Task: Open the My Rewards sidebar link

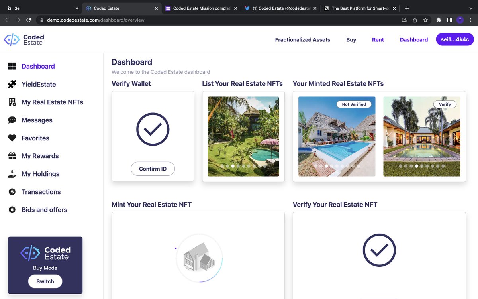Action: tap(40, 156)
